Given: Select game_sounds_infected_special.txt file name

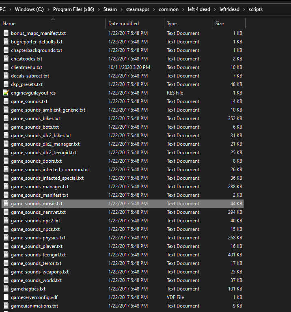Looking at the screenshot, I should click(47, 178).
